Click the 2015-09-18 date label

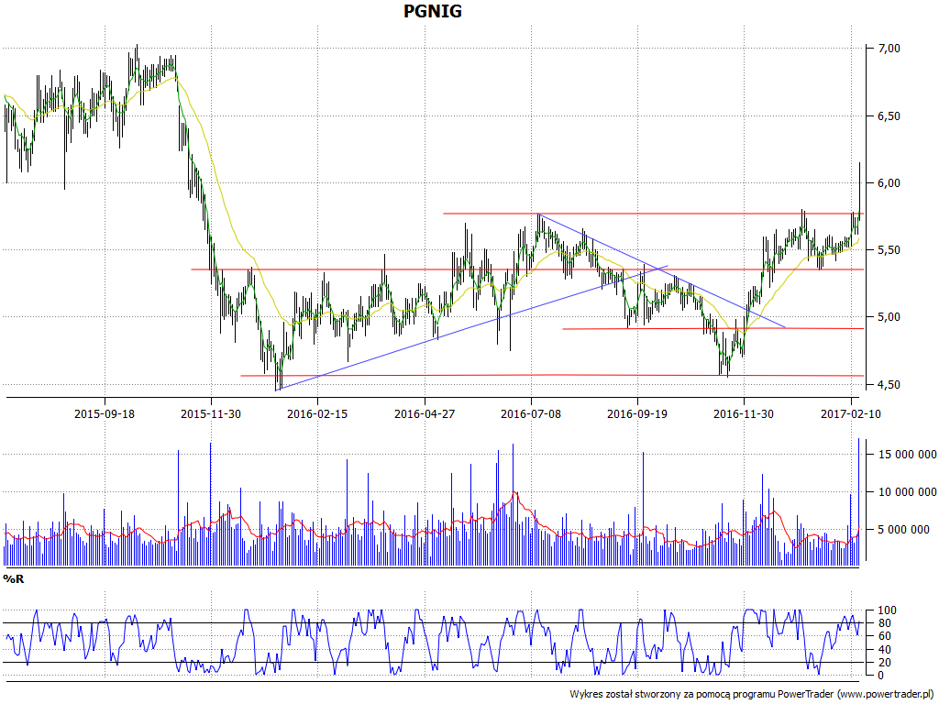coord(105,413)
